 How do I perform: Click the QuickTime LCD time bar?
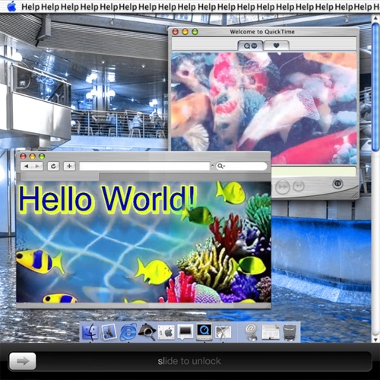tap(314, 171)
